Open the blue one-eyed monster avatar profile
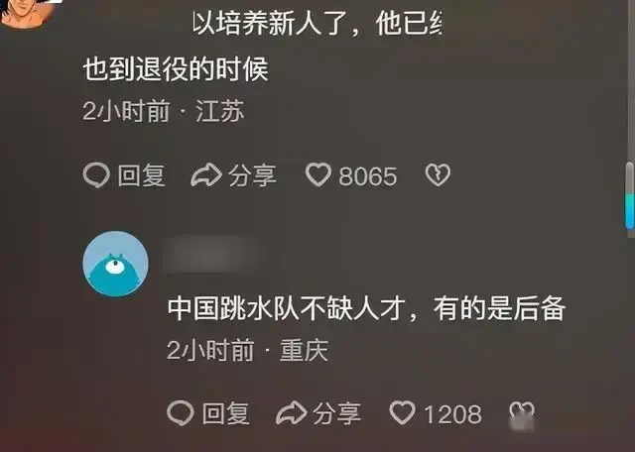 [x=115, y=264]
